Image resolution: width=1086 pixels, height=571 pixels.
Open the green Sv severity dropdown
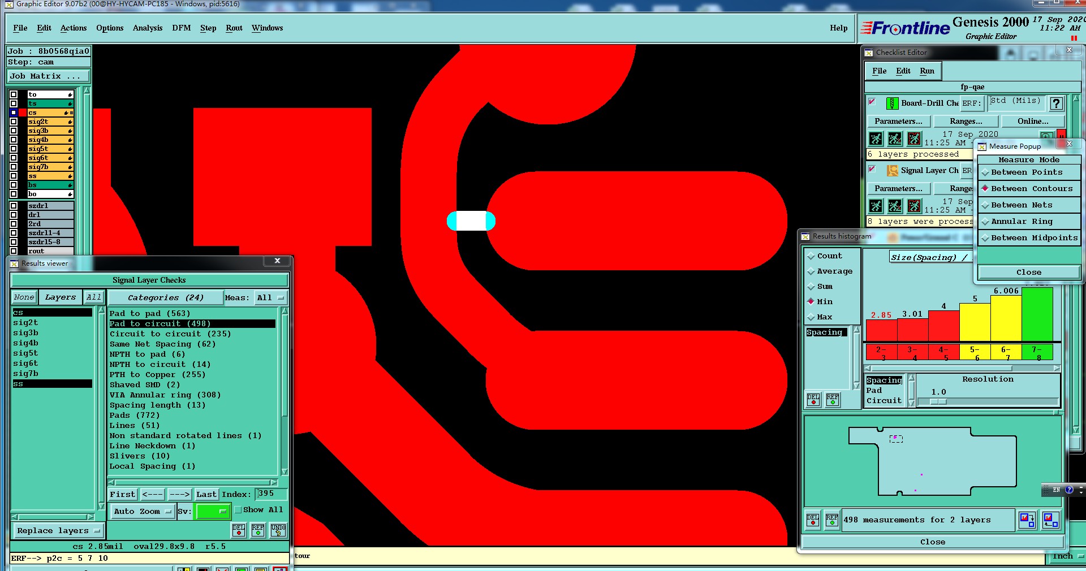point(212,512)
